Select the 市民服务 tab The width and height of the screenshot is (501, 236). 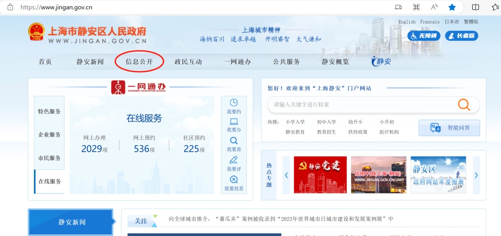pos(49,158)
